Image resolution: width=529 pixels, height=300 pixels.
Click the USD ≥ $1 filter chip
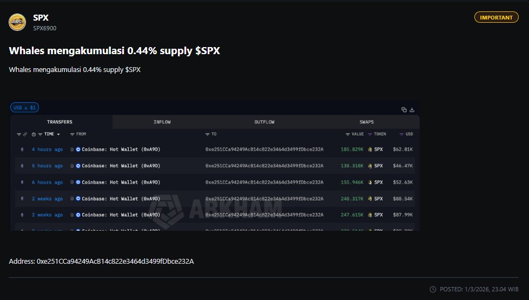[x=25, y=107]
